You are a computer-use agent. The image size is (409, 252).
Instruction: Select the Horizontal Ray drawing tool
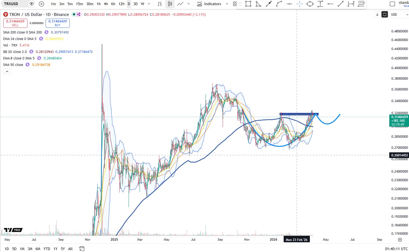[330, 4]
